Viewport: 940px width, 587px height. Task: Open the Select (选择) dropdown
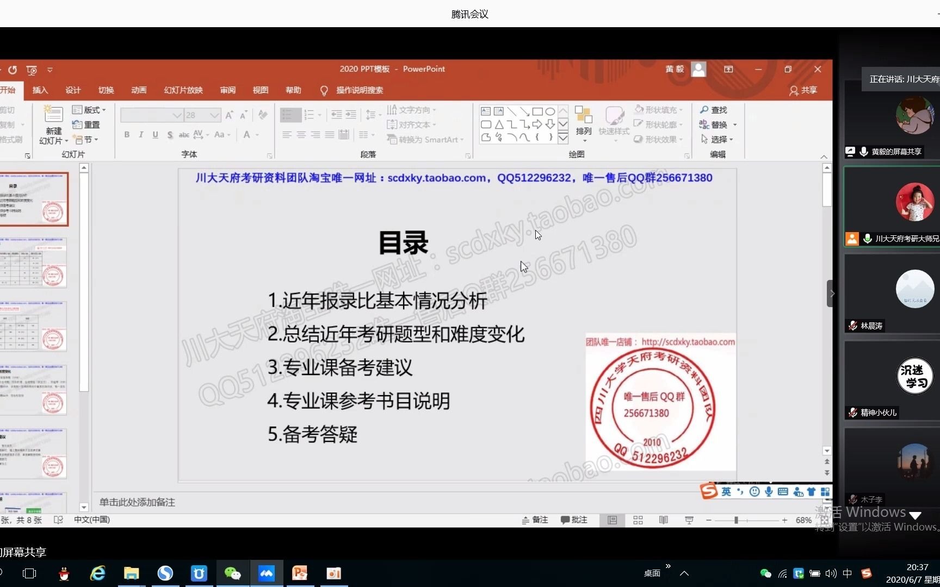[717, 140]
